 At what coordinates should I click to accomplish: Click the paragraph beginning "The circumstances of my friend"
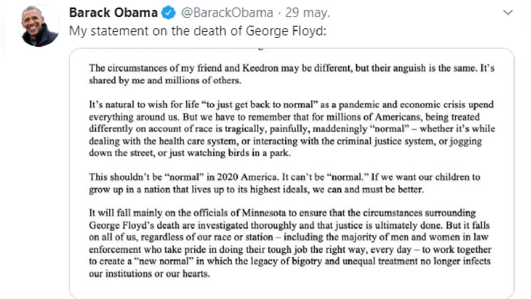291,74
